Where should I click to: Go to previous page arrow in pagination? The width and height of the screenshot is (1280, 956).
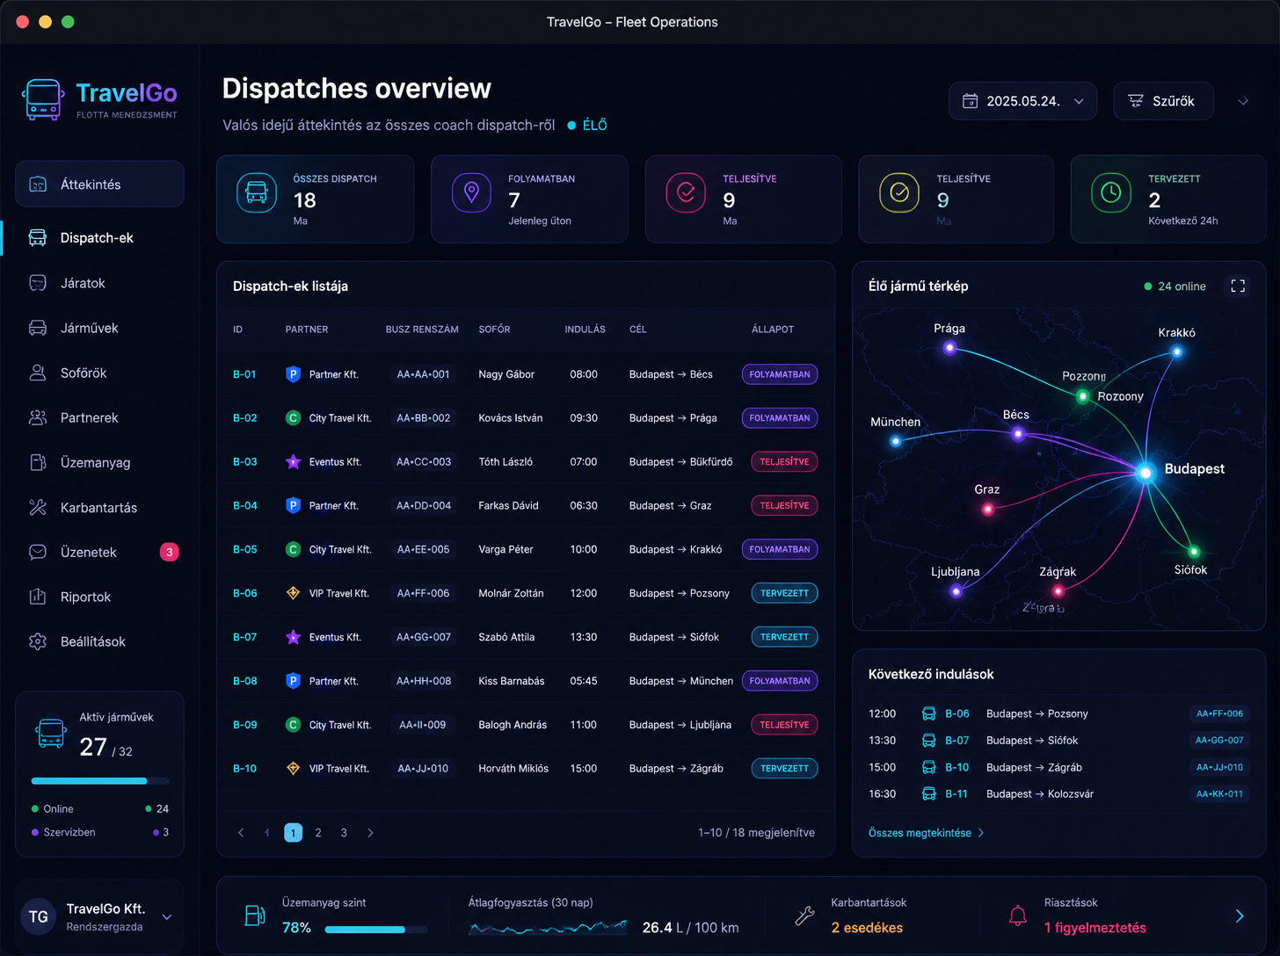267,832
